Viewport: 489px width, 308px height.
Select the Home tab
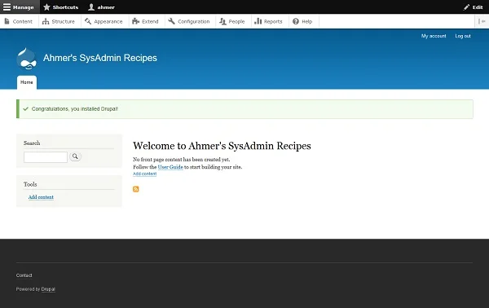coord(27,82)
